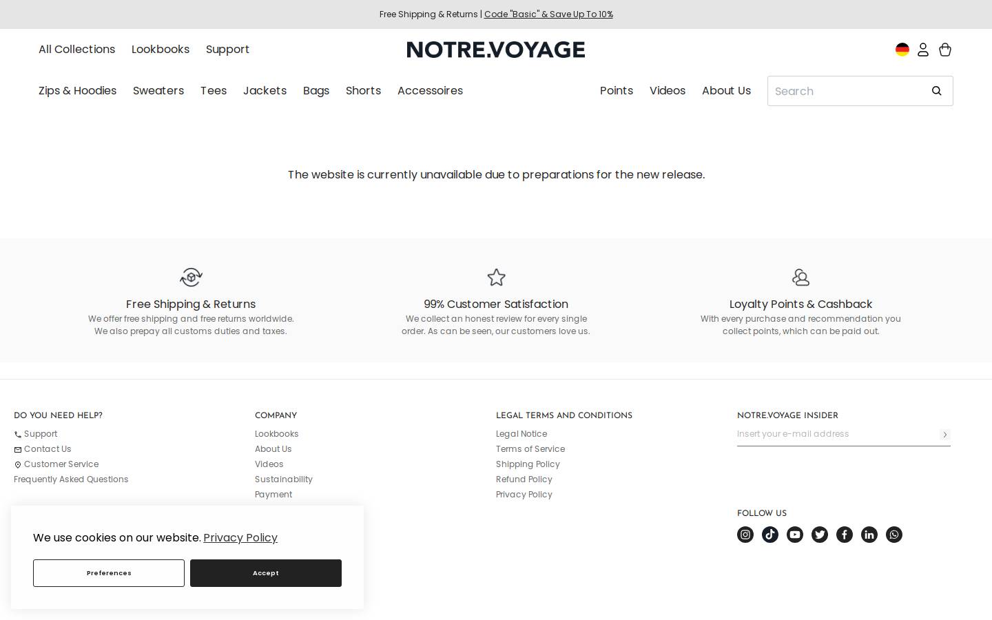The height and width of the screenshot is (620, 992).
Task: Open Terms of Service footer link
Action: click(530, 449)
